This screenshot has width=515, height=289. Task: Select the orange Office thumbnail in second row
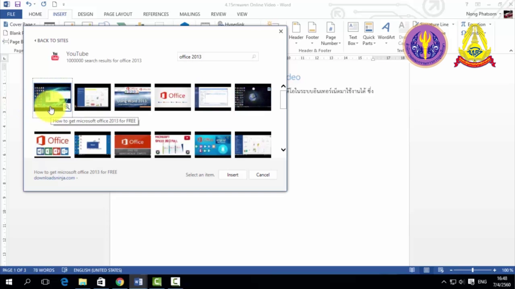[132, 144]
